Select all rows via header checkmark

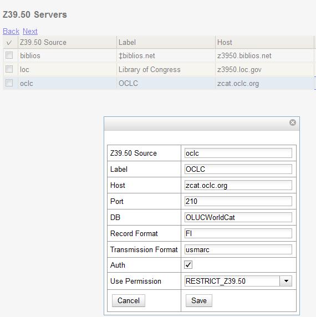[x=9, y=43]
